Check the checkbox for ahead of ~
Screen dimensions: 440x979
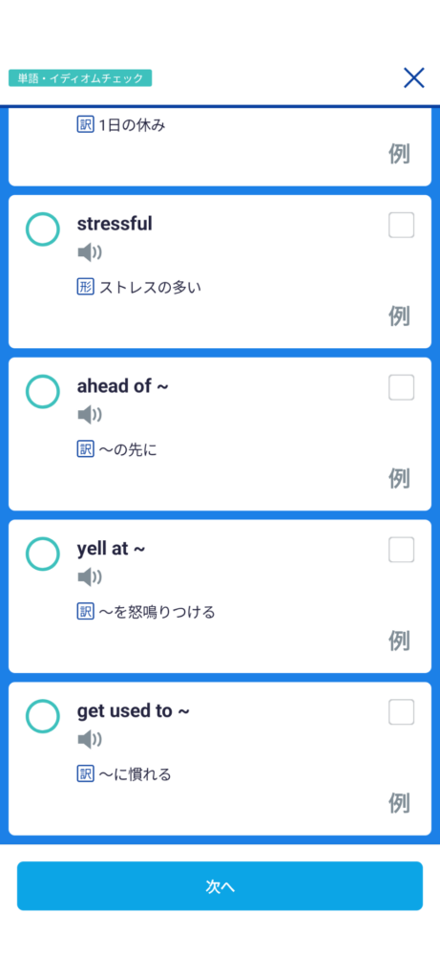[x=402, y=387]
